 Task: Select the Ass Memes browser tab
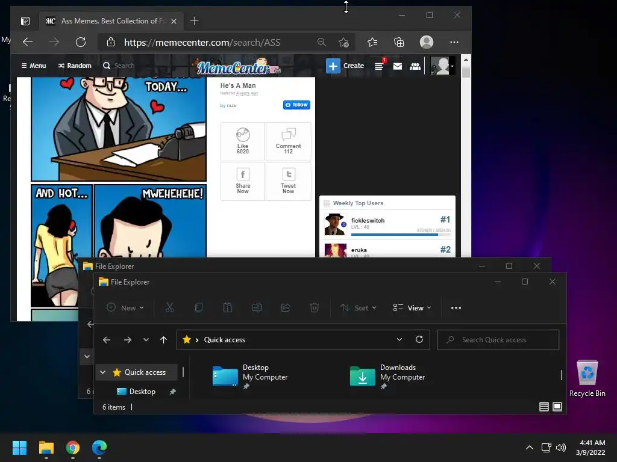tap(111, 21)
